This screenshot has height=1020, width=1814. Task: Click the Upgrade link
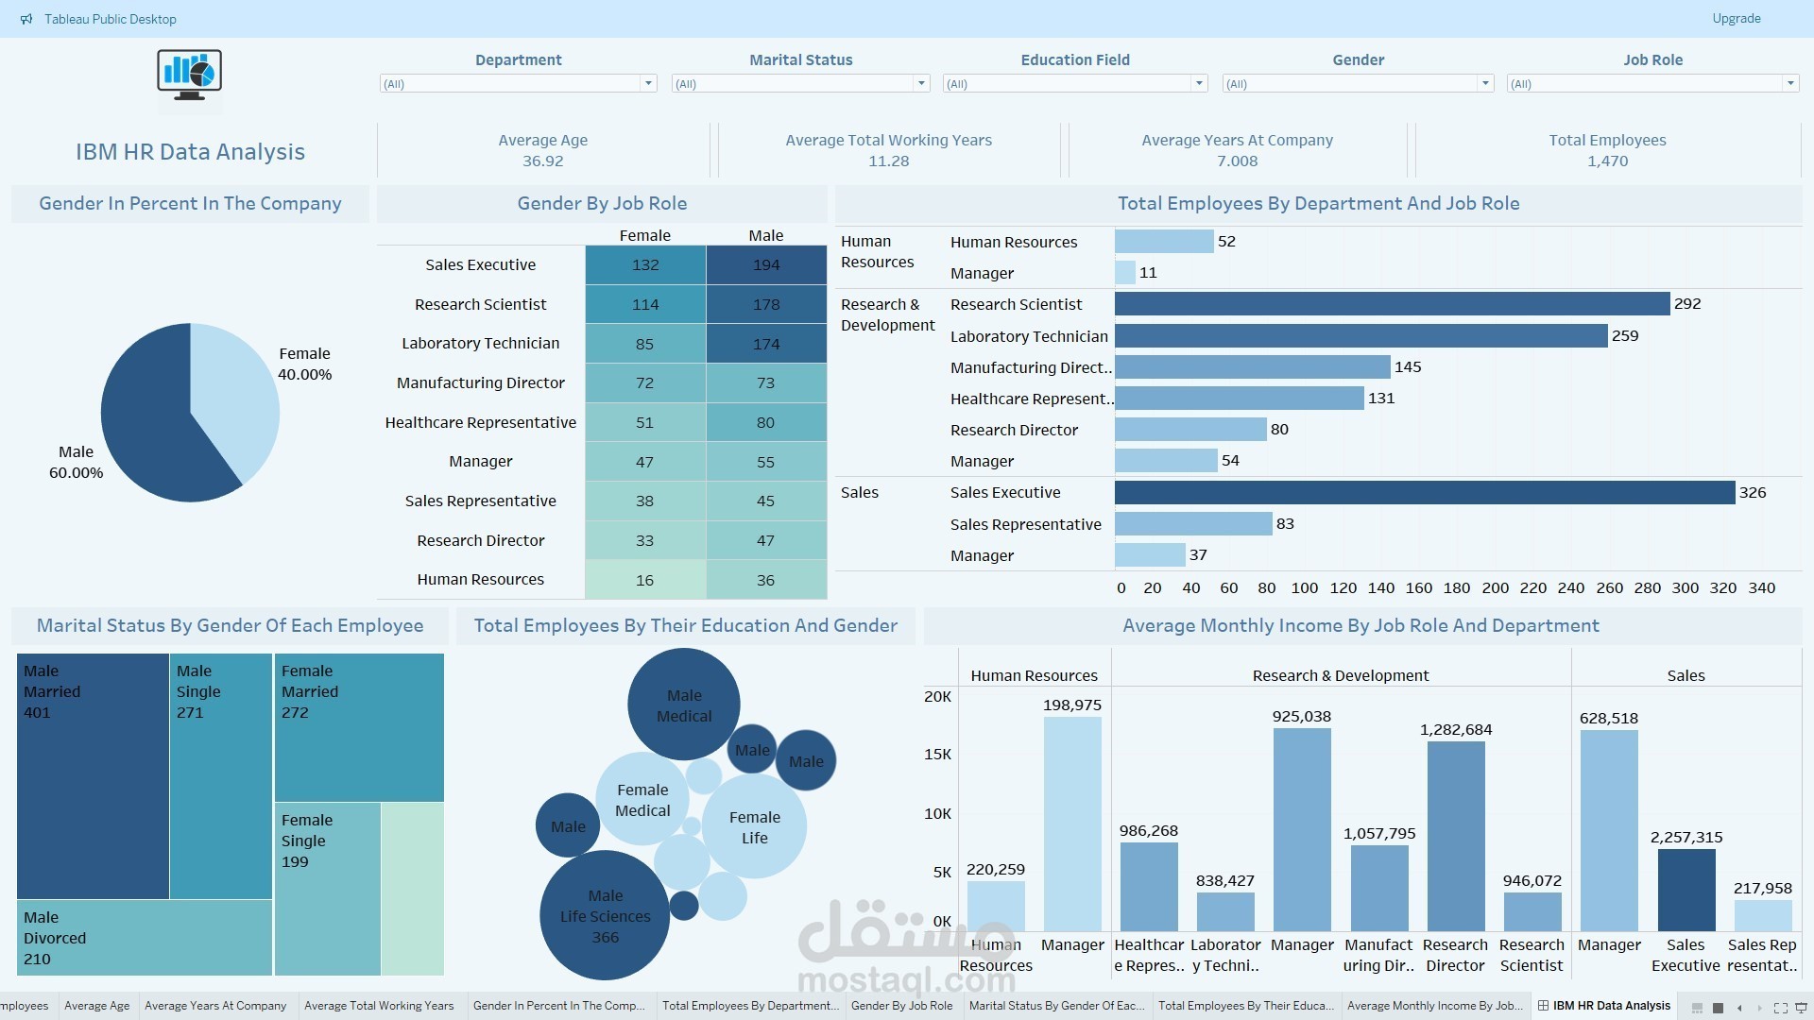click(1737, 19)
